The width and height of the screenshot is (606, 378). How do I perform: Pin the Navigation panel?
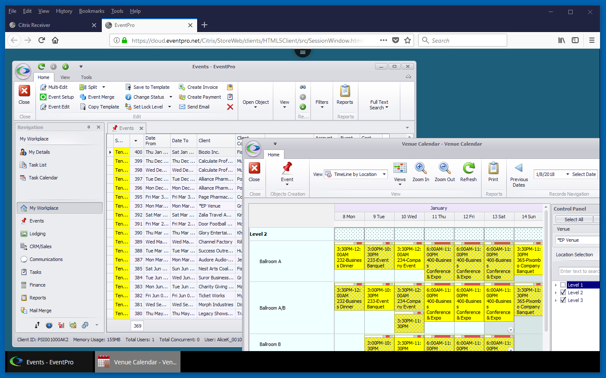[89, 127]
